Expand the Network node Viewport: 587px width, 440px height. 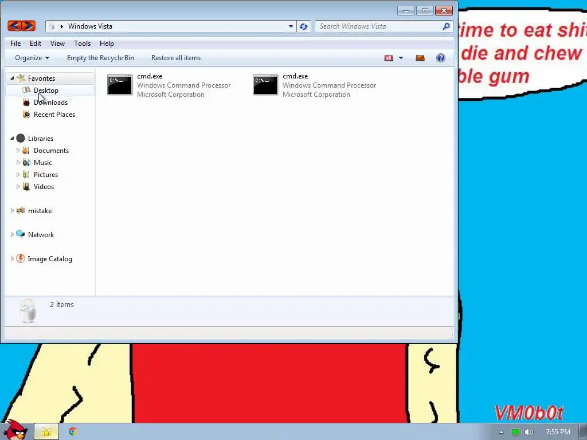(12, 234)
